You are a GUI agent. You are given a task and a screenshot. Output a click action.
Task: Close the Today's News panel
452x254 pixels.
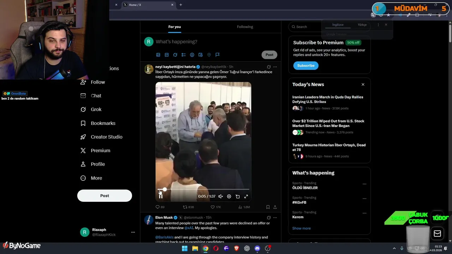[363, 85]
